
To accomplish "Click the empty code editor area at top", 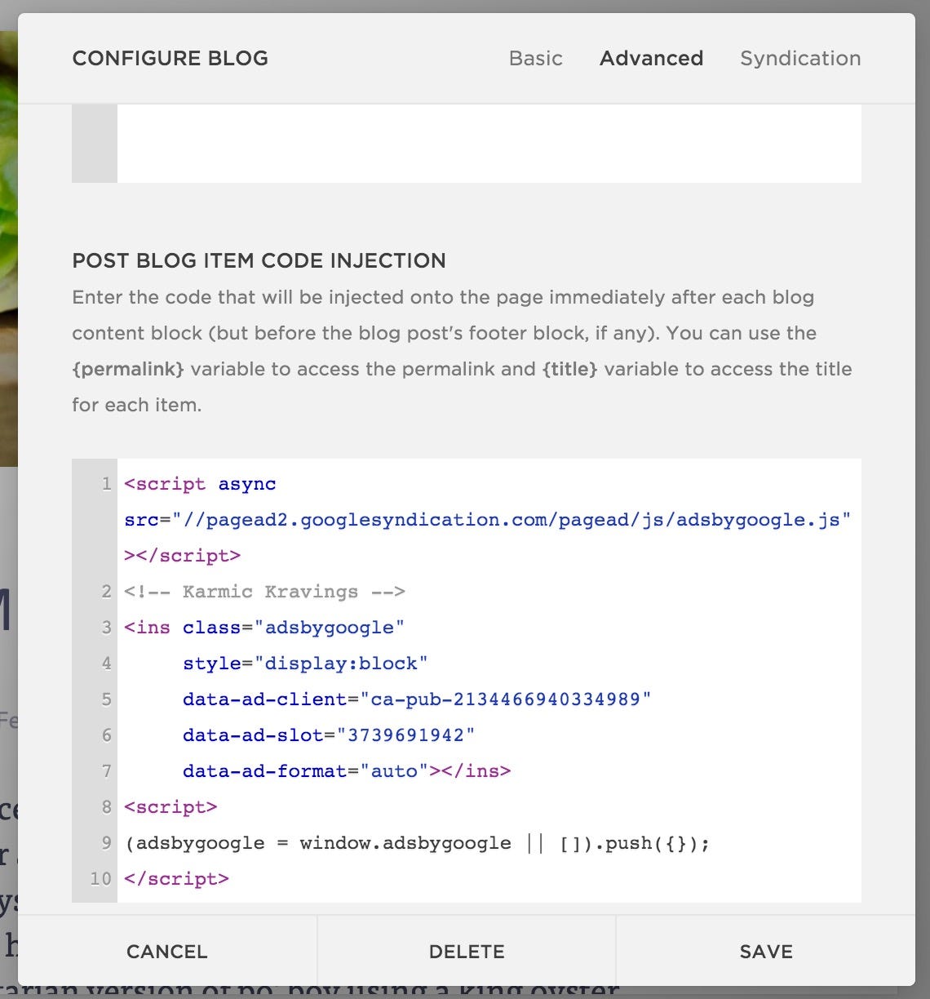I will click(489, 144).
